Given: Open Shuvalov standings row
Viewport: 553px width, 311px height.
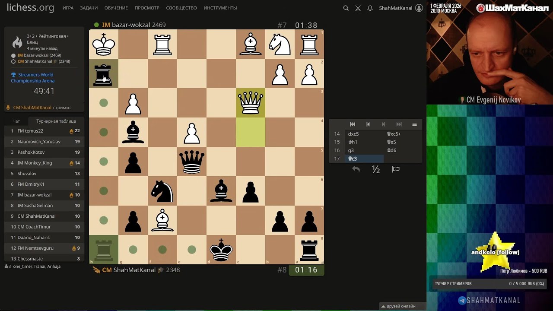Looking at the screenshot, I should click(45, 174).
